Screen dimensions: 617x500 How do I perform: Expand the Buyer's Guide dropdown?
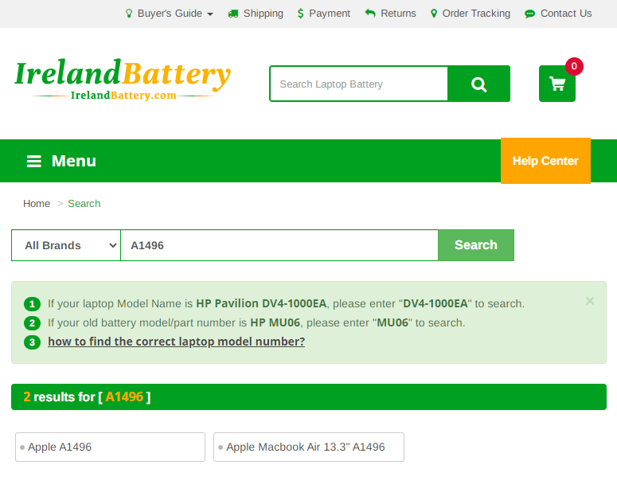click(x=170, y=14)
